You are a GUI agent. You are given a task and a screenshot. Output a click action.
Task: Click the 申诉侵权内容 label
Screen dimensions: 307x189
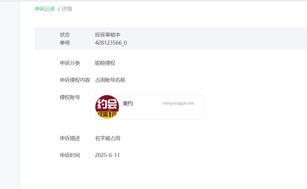tap(75, 80)
